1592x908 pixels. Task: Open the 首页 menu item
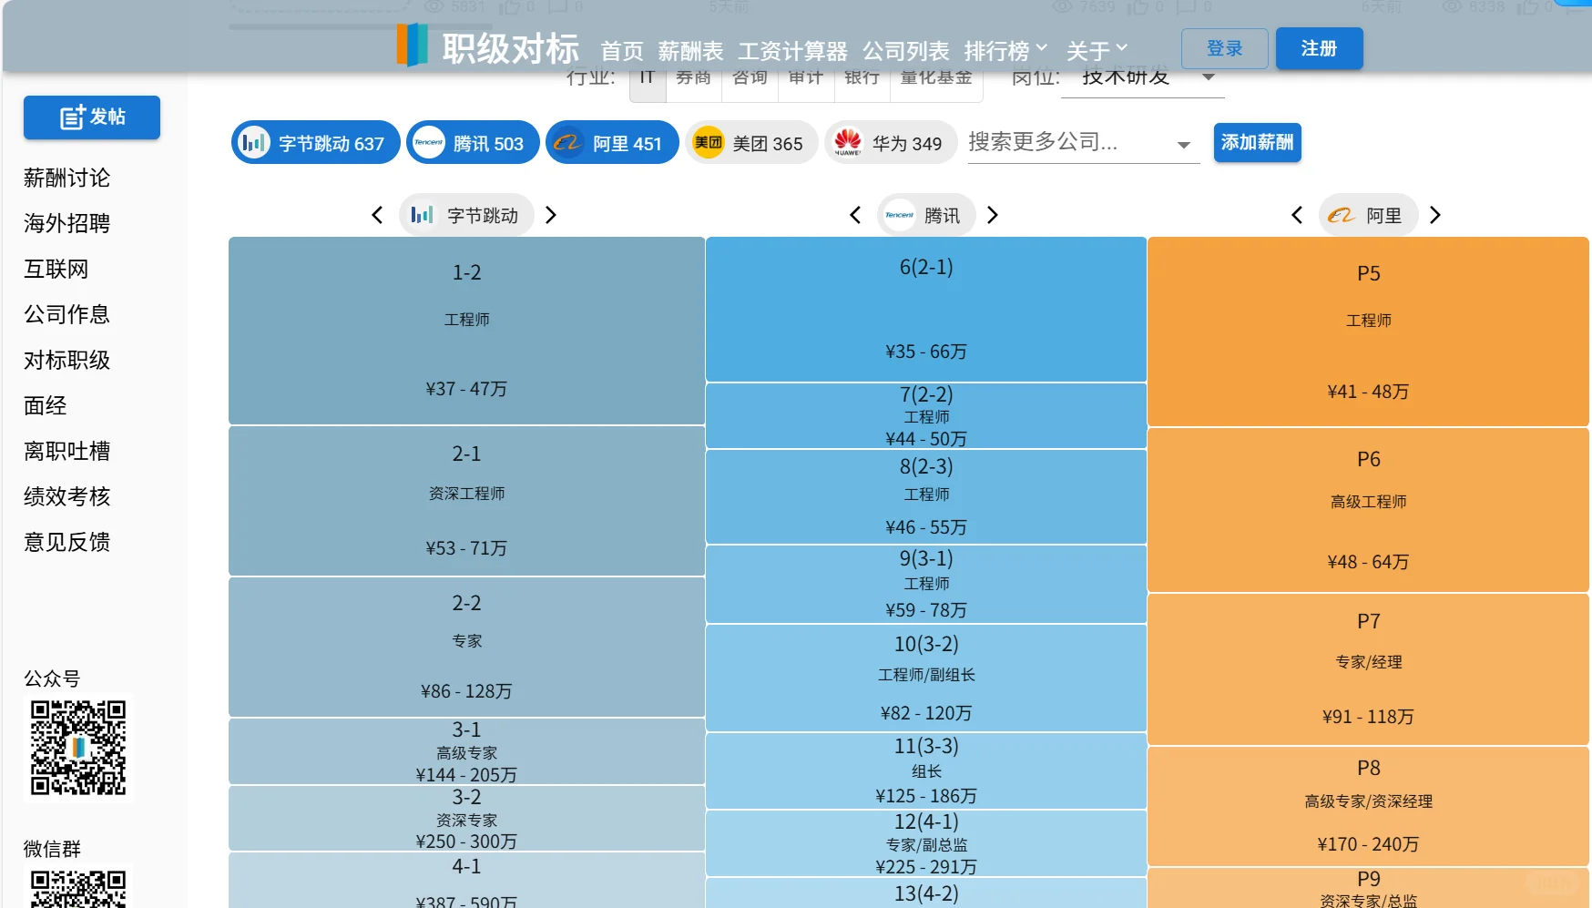[x=622, y=51]
